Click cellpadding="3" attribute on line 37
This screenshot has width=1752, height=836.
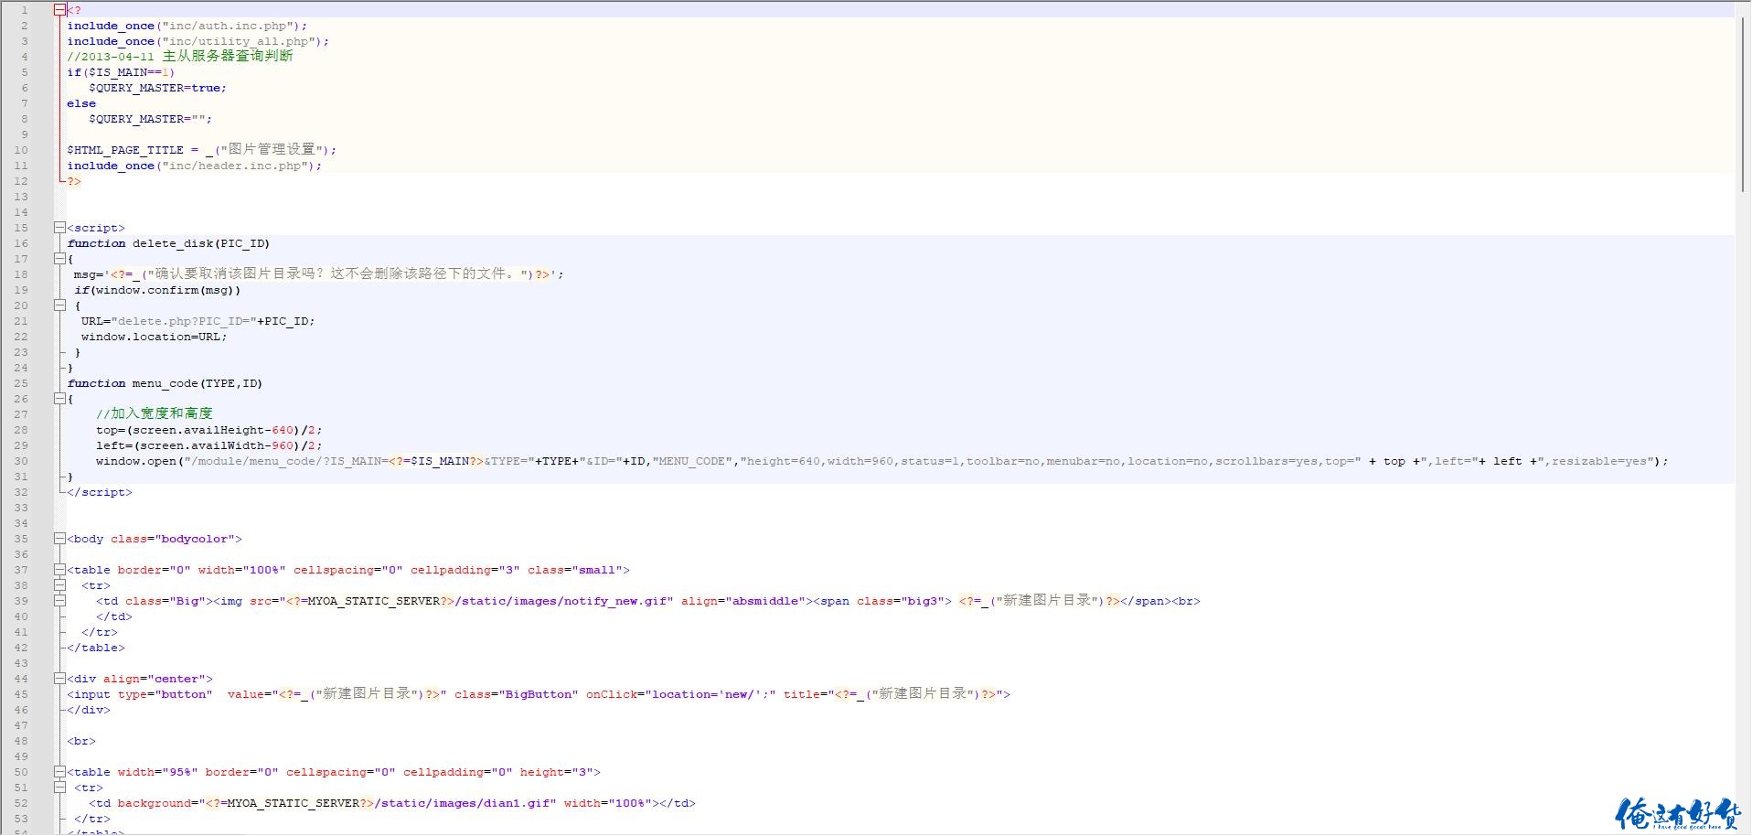[x=465, y=570]
